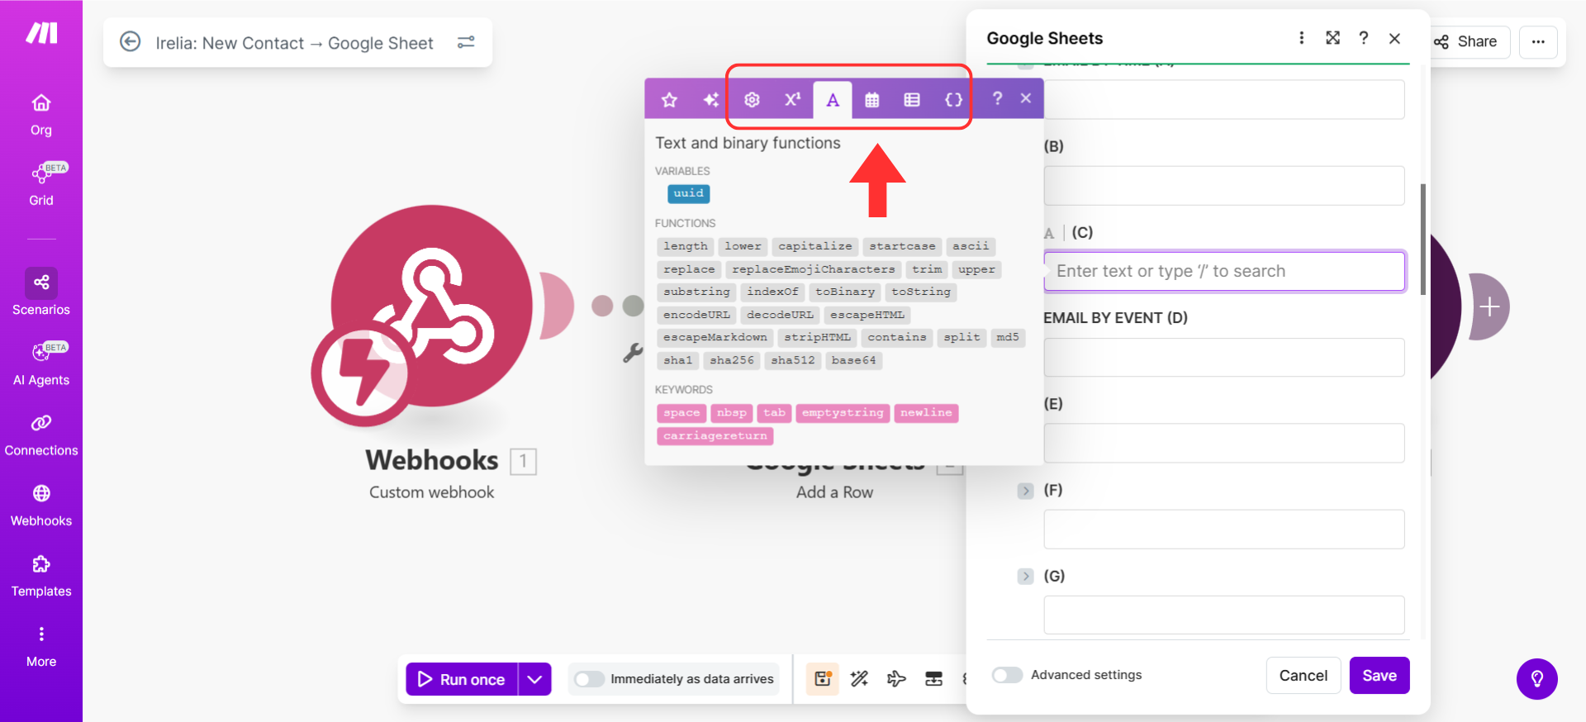This screenshot has height=722, width=1586.
Task: Open the three-dots scenario menu
Action: coord(1538,41)
